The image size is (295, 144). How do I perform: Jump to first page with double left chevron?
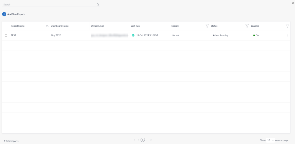[x=134, y=140]
